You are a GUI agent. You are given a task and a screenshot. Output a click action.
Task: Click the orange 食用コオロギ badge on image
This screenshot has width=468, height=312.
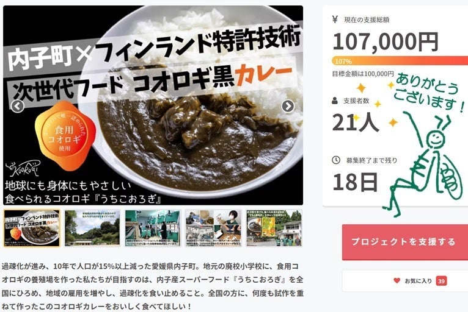(x=65, y=135)
